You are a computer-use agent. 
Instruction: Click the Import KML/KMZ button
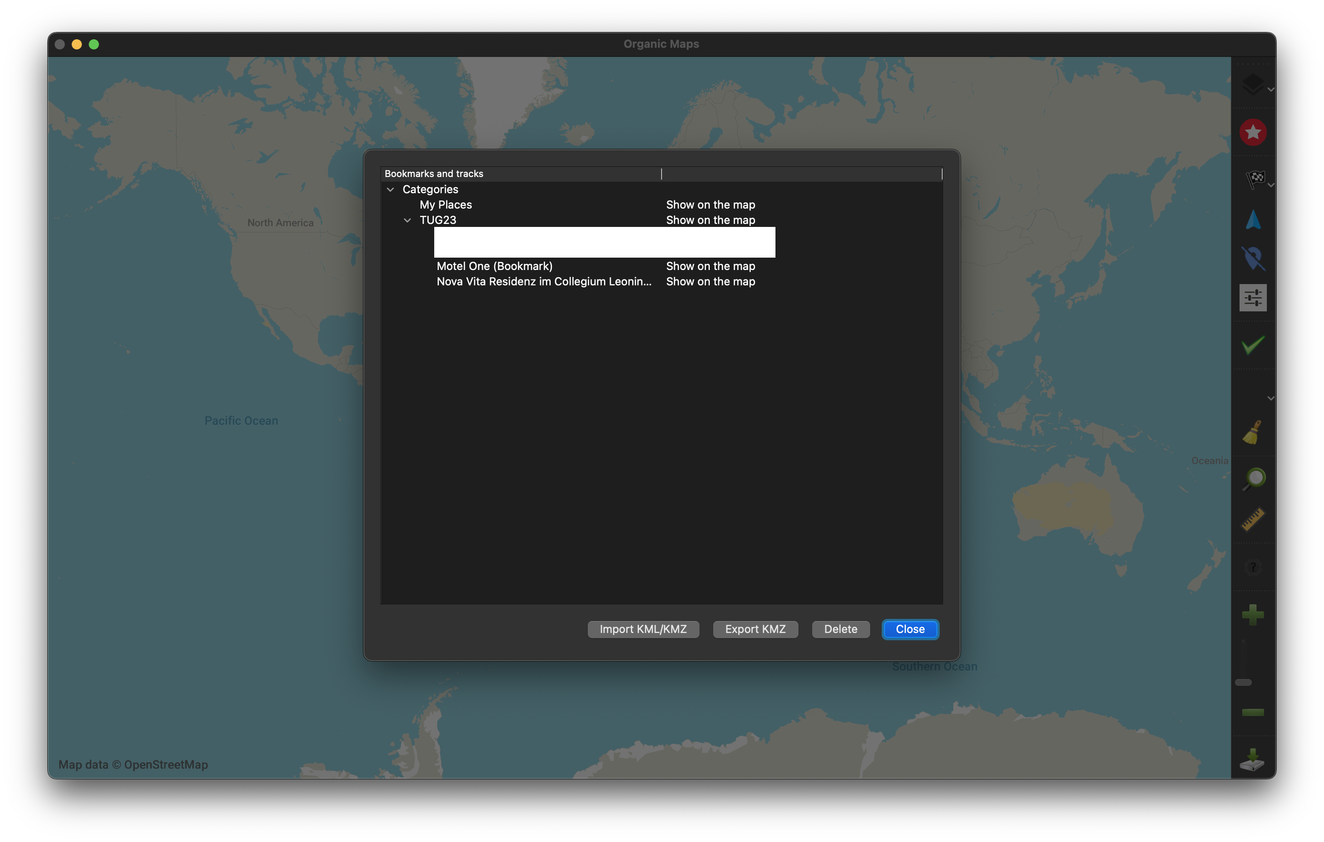pos(643,629)
